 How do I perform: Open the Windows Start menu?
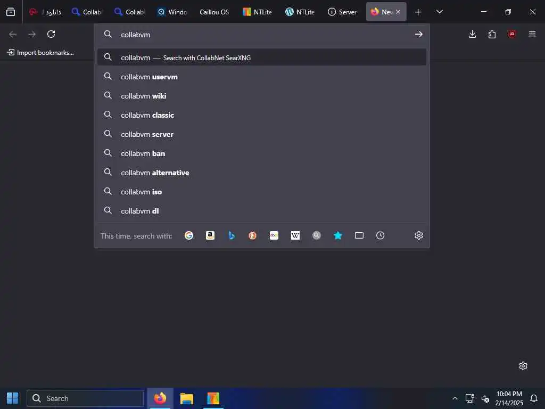tap(13, 398)
